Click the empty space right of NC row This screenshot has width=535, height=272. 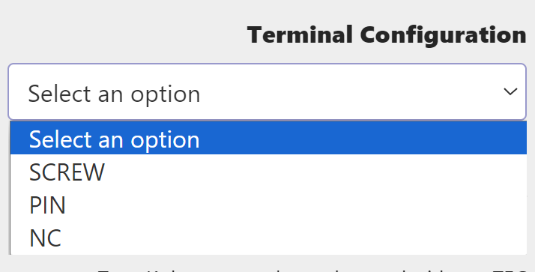coord(294,238)
